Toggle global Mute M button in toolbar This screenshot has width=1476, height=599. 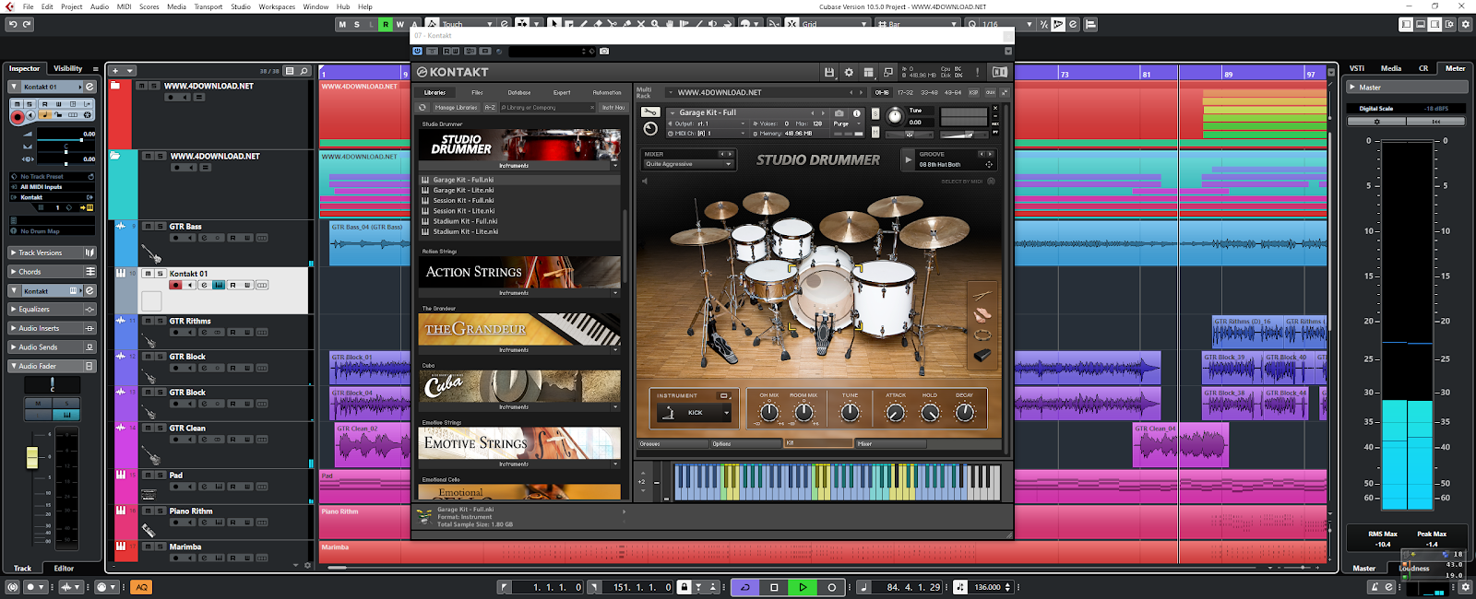tap(342, 24)
